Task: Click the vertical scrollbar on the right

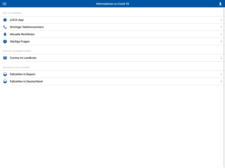Action: tap(224, 88)
